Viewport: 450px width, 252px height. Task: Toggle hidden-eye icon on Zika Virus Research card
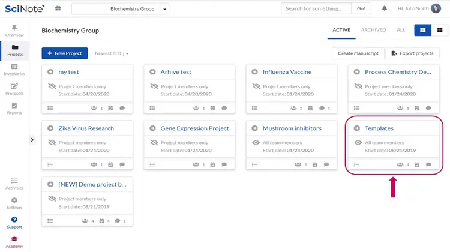tap(52, 142)
